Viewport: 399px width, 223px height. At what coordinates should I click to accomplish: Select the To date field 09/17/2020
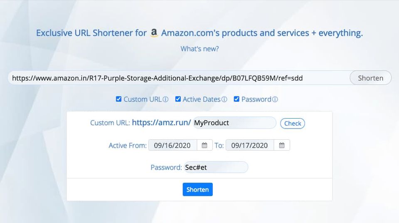pos(250,145)
